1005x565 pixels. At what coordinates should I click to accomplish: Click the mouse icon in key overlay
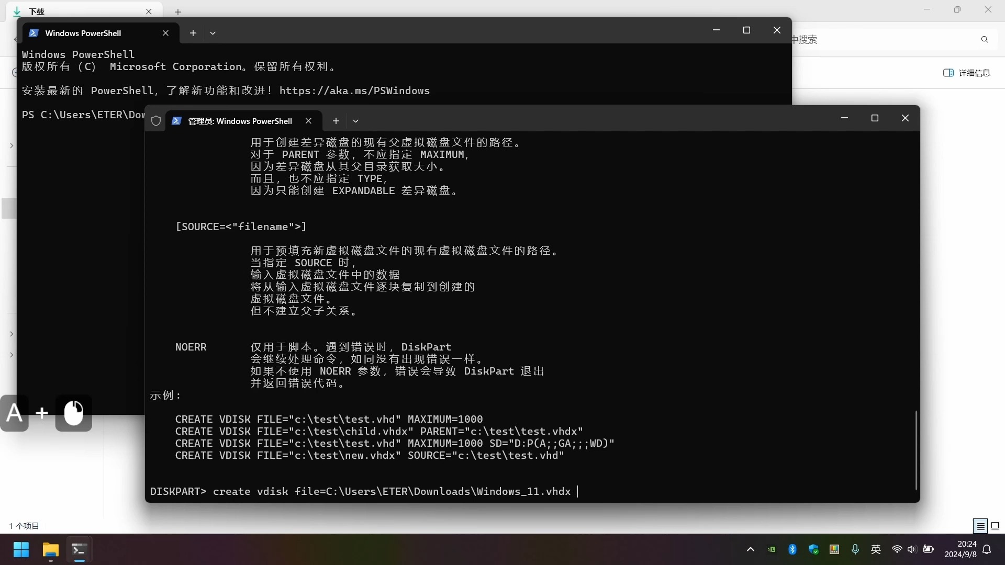[x=74, y=413]
